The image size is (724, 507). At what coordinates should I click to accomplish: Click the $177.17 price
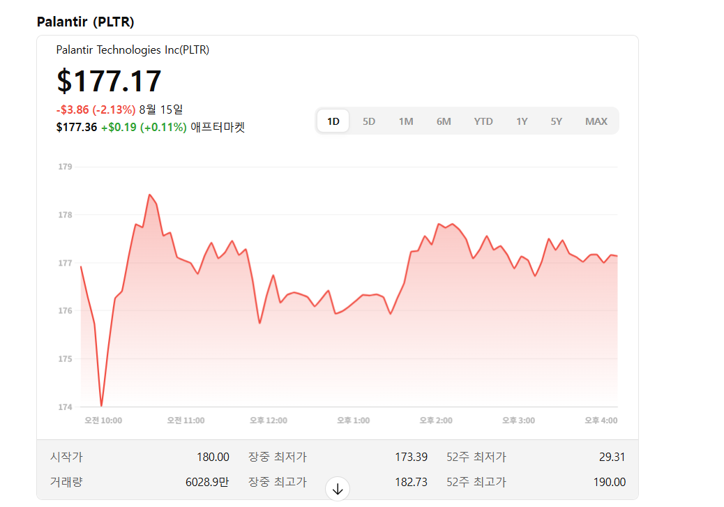tap(109, 81)
